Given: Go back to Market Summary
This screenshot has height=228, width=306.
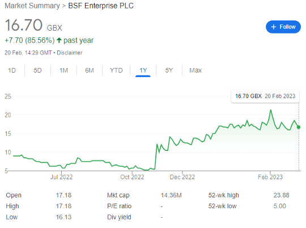Looking at the screenshot, I should pos(32,6).
